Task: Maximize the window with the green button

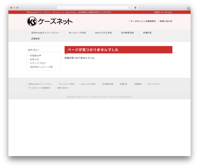Action: point(18,8)
